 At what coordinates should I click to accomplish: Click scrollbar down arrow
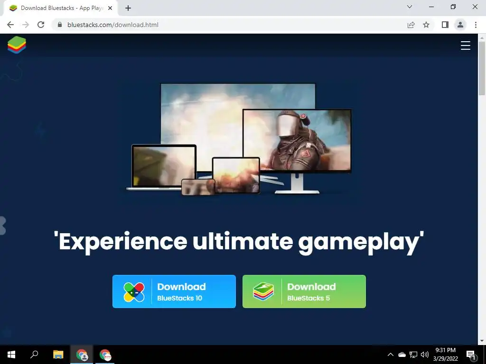(482, 341)
